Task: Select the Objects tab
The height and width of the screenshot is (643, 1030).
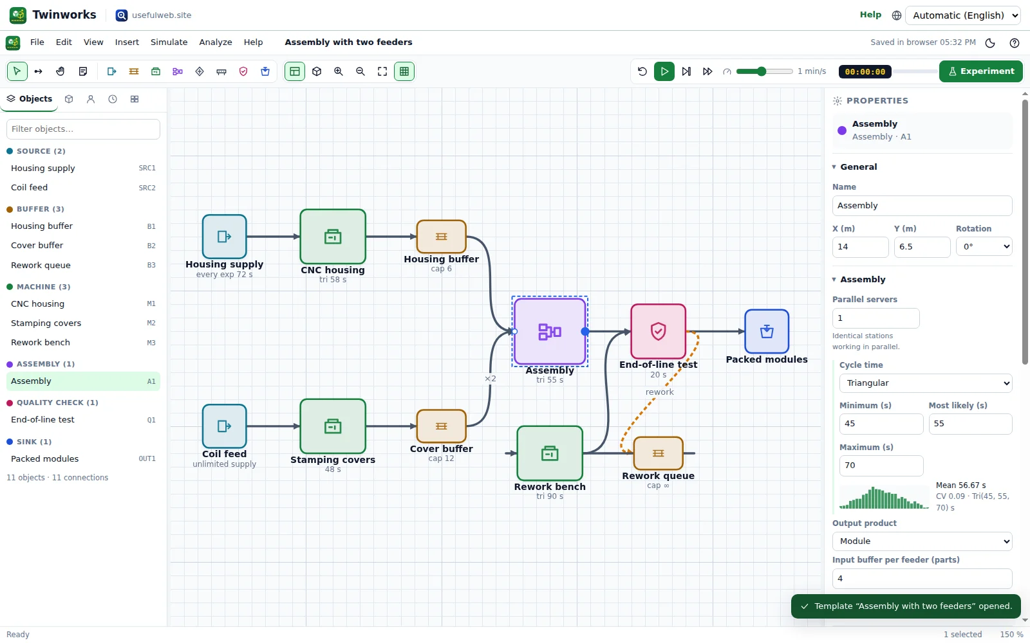Action: (x=30, y=99)
